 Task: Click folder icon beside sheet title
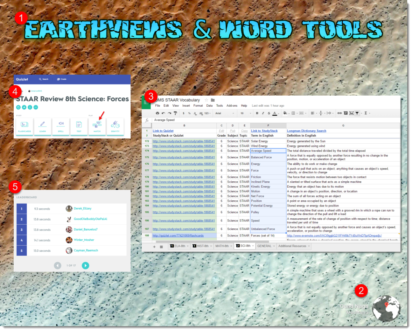213,100
